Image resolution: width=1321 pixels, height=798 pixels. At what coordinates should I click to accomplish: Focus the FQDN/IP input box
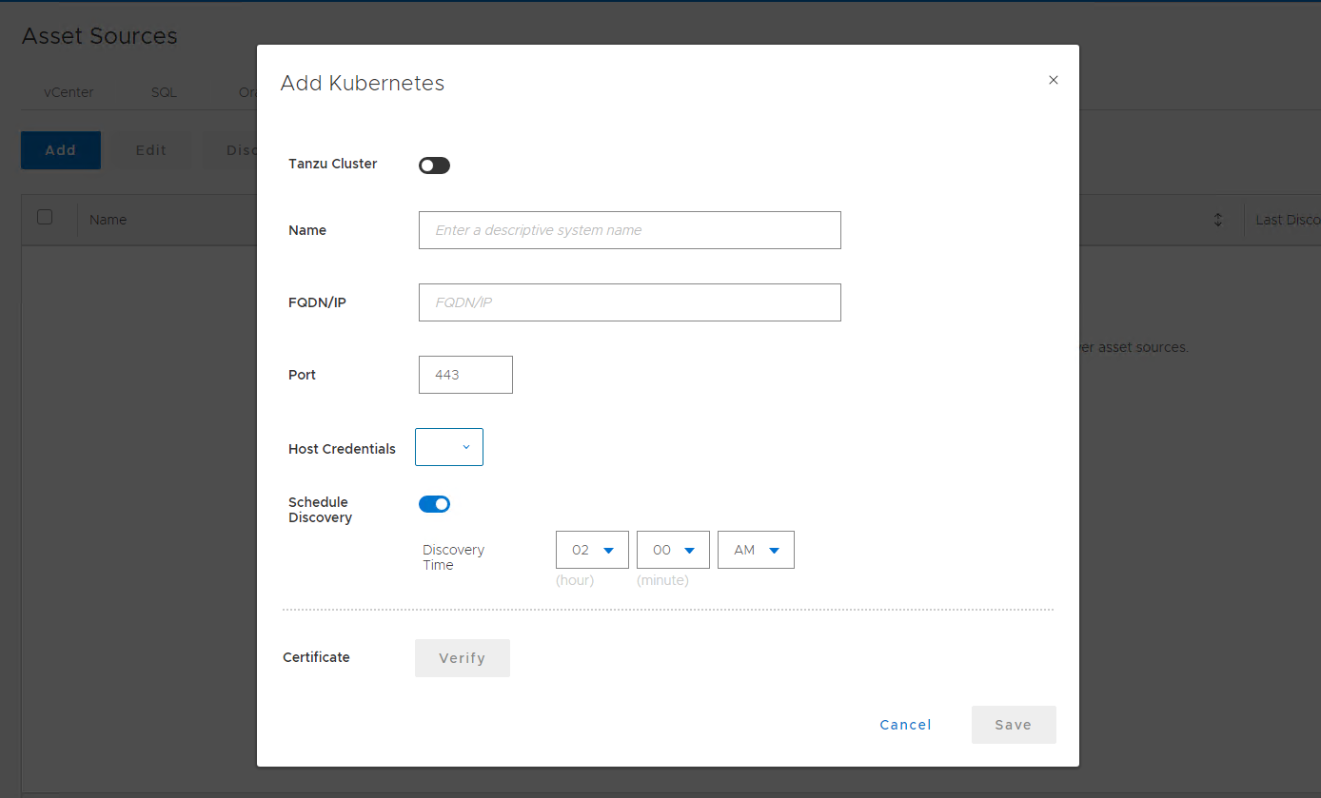point(629,302)
